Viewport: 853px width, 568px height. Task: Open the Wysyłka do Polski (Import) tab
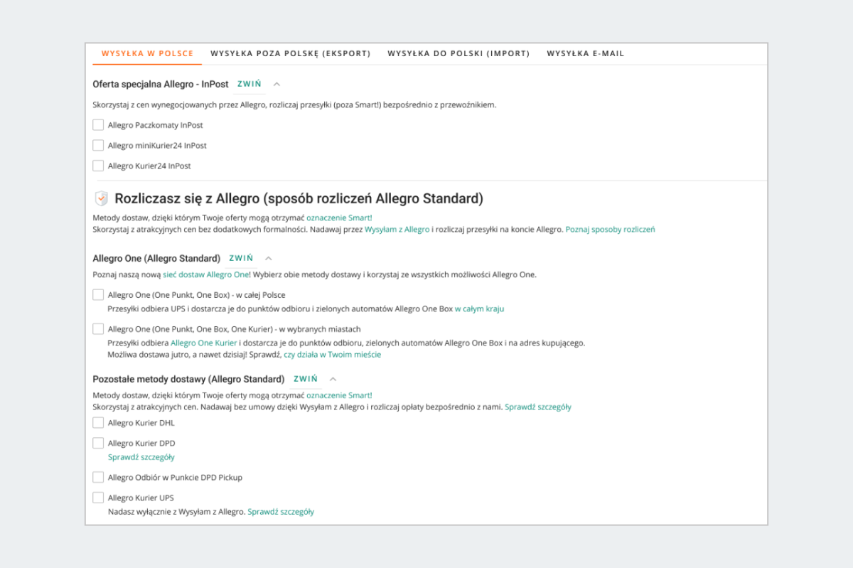[x=458, y=54]
